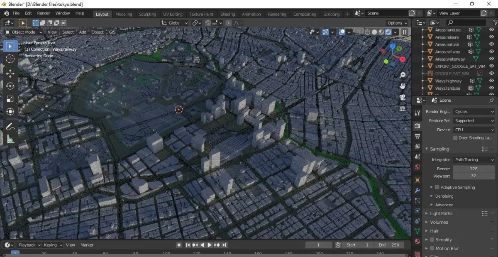Open the Global transform orientation dropdown
This screenshot has width=498, height=257.
(x=175, y=23)
